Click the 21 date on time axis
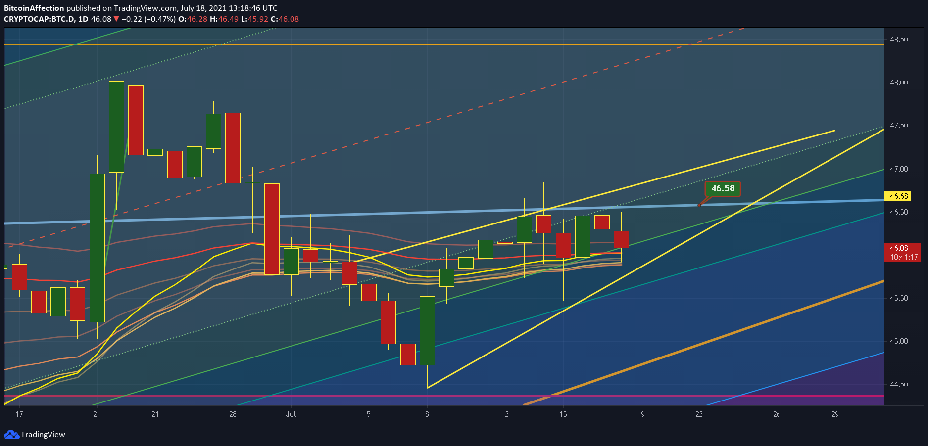The width and height of the screenshot is (928, 446). click(97, 414)
